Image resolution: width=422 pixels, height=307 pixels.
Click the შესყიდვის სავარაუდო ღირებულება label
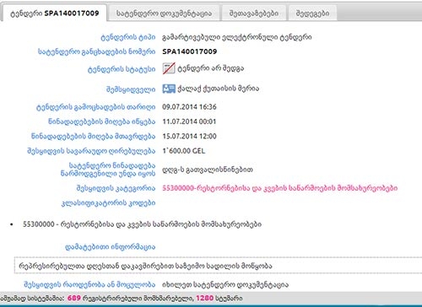click(91, 151)
